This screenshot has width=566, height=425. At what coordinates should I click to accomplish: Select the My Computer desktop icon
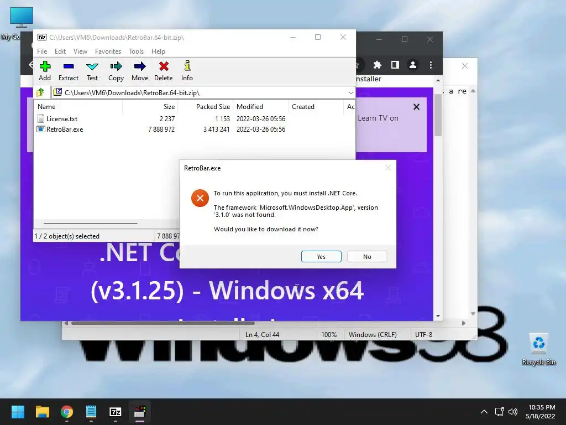(21, 17)
